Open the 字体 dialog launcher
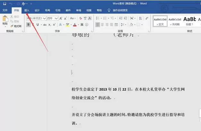This screenshot has height=131, width=201. point(92,31)
